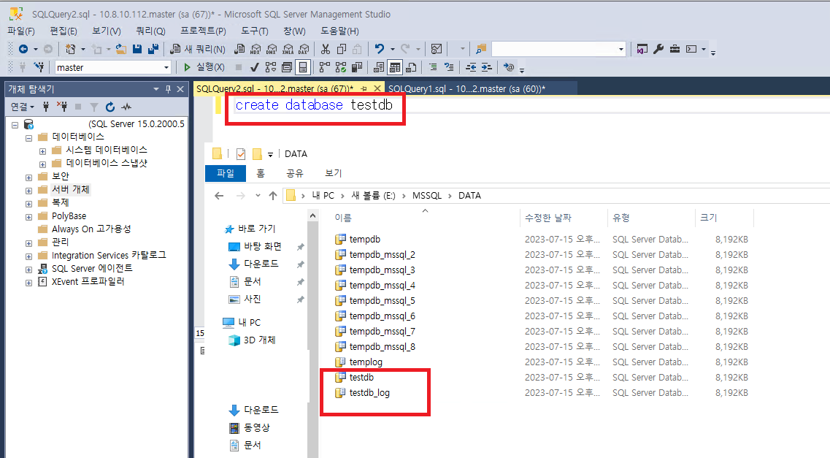Open the Toolbox icon
The image size is (830, 458).
(675, 49)
